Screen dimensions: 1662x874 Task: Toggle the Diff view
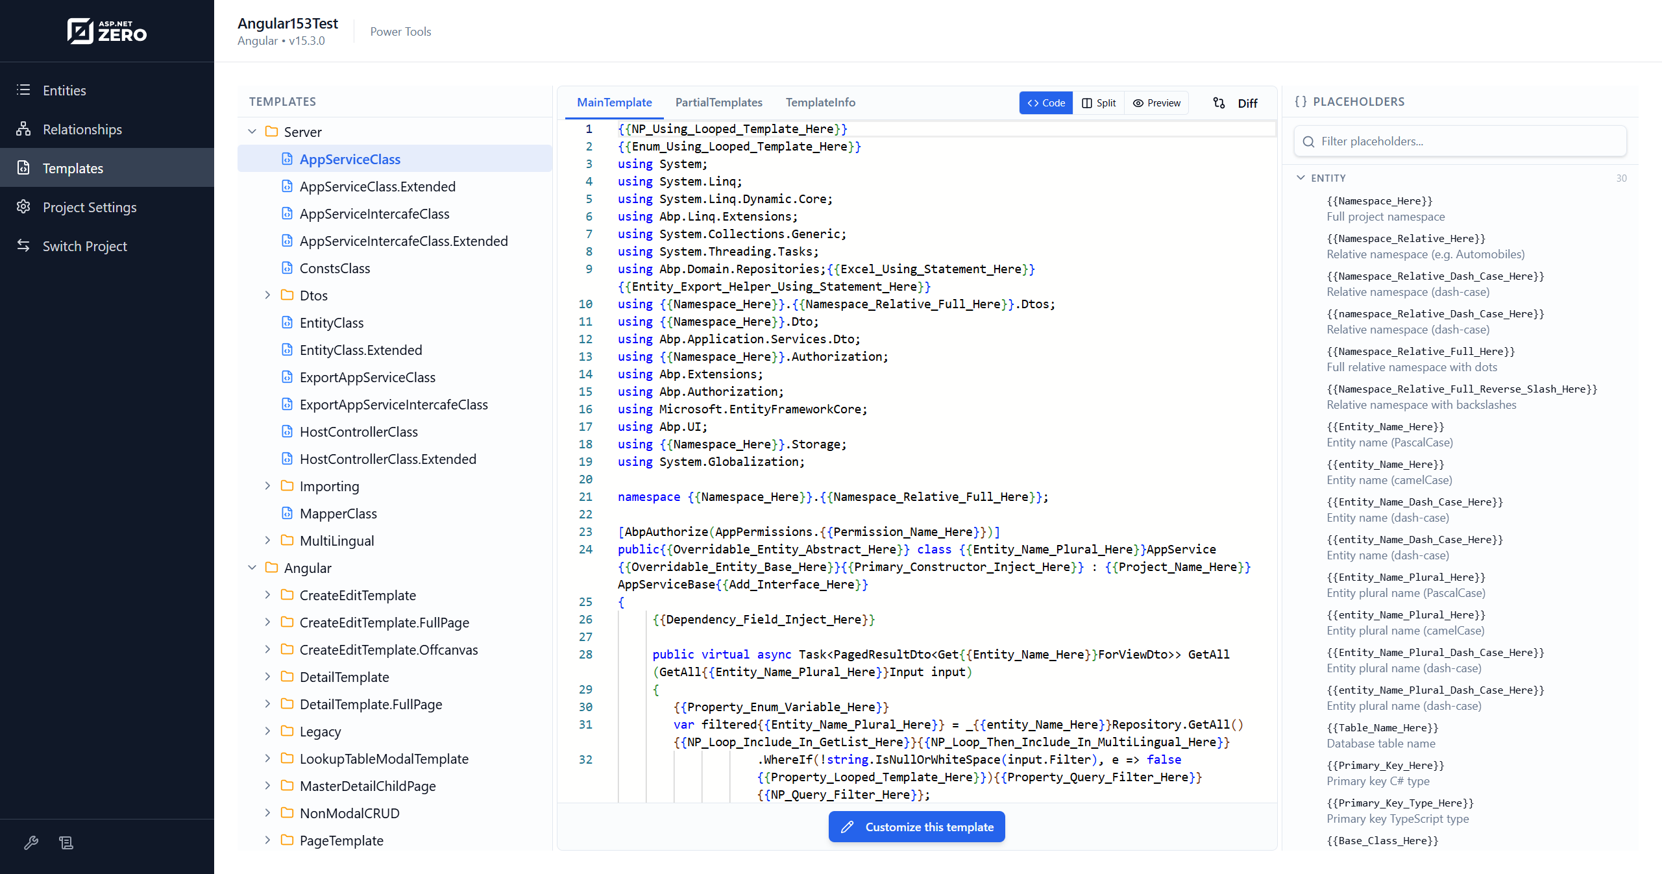tap(1235, 103)
